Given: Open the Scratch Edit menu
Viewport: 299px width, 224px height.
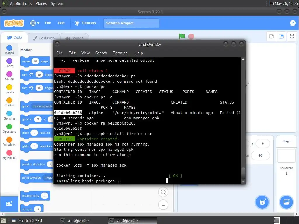Looking at the screenshot, I should tap(61, 23).
